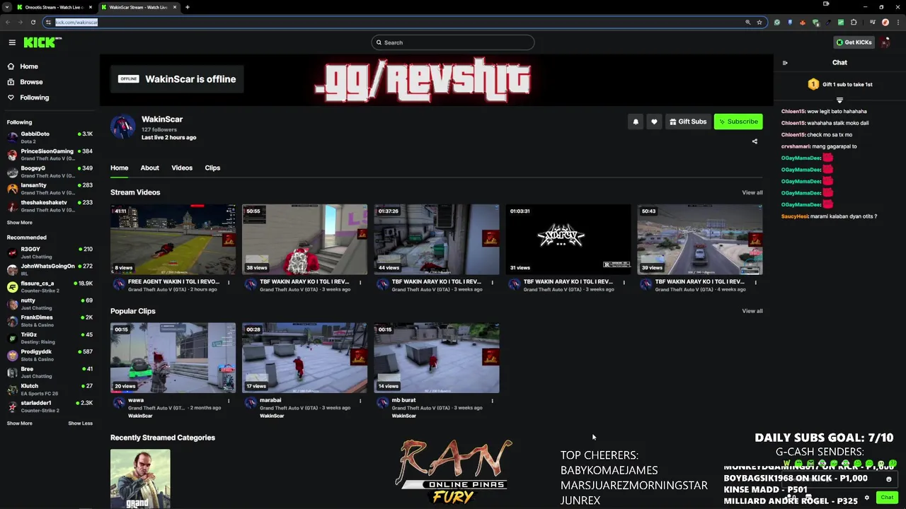Open the sidebar hamburger menu
The width and height of the screenshot is (906, 509).
click(x=12, y=42)
